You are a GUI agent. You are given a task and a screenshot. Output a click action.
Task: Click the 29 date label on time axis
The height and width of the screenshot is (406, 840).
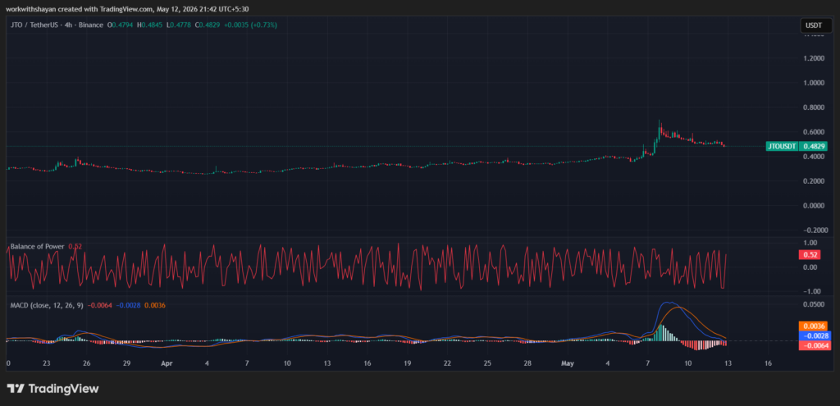(x=127, y=363)
